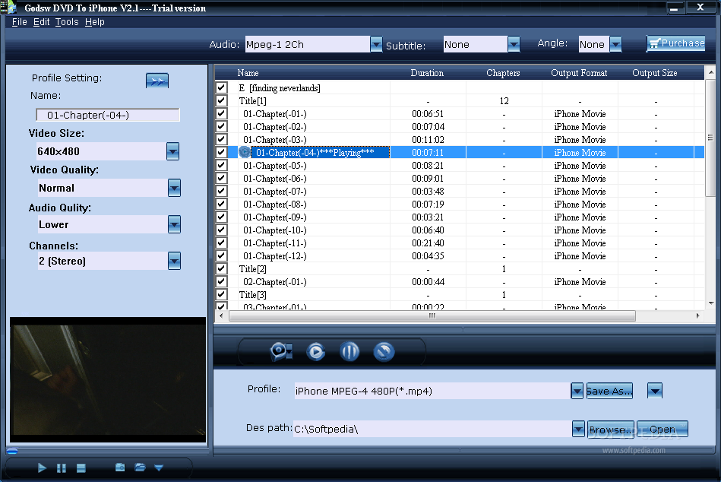Open the Profile format dropdown
721x482 pixels.
point(577,391)
